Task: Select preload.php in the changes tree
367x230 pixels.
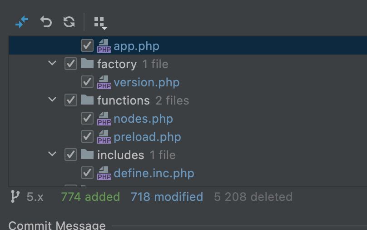Action: coord(147,137)
